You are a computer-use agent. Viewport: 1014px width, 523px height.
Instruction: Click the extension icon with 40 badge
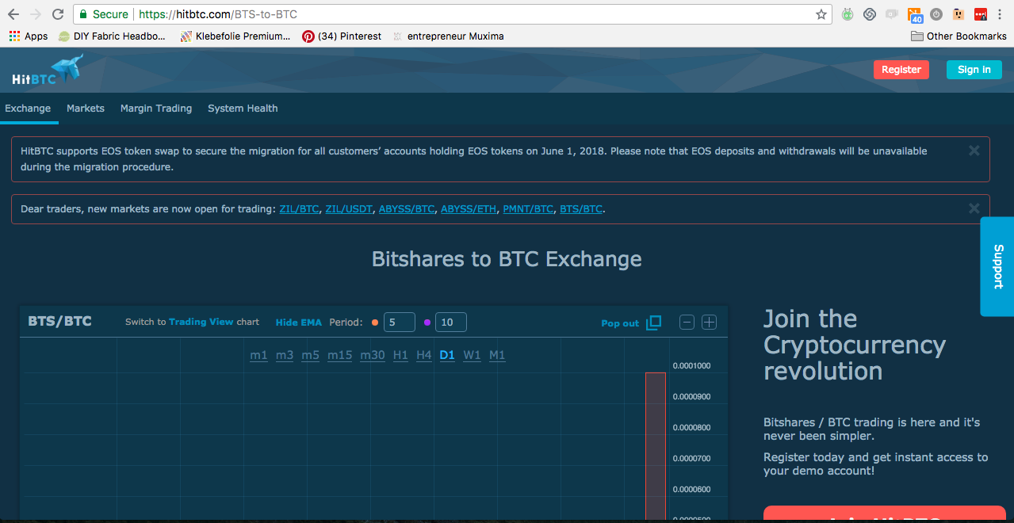coord(915,14)
